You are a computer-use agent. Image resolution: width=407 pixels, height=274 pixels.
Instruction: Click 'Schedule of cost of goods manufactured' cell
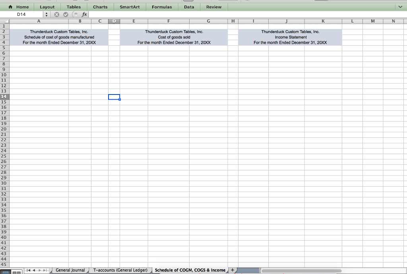[59, 37]
